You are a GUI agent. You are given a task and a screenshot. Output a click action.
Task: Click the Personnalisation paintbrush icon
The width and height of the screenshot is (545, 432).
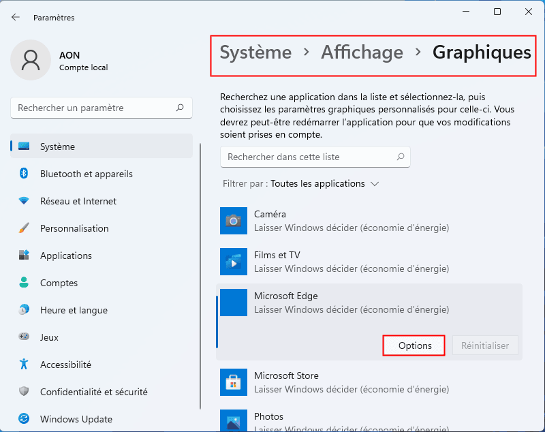pyautogui.click(x=24, y=228)
